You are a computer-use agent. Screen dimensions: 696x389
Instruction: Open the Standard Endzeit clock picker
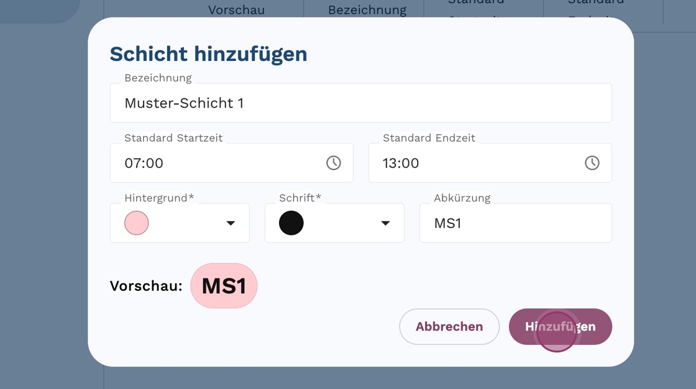coord(592,163)
